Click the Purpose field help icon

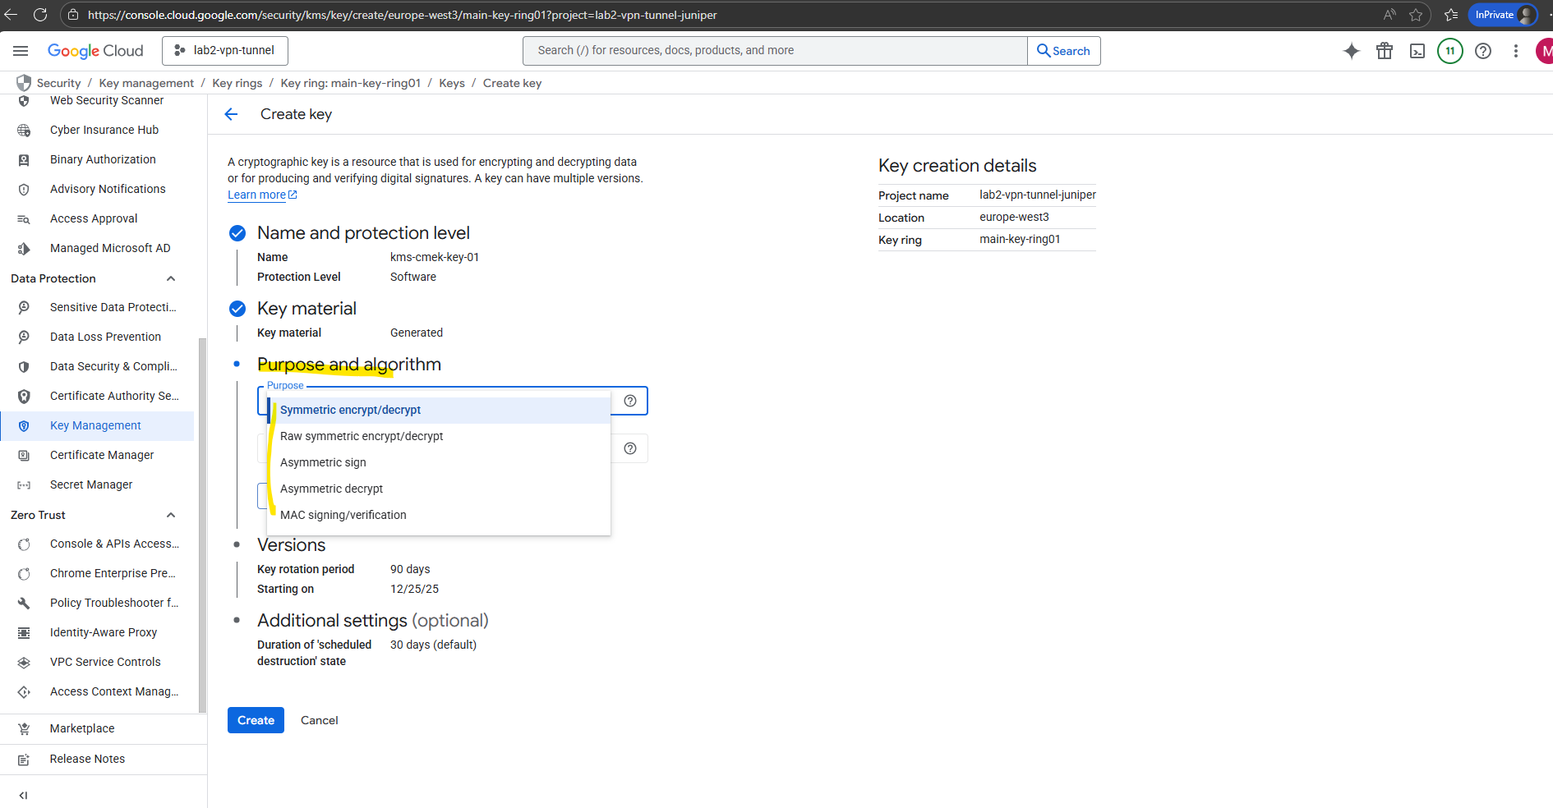[x=630, y=401]
